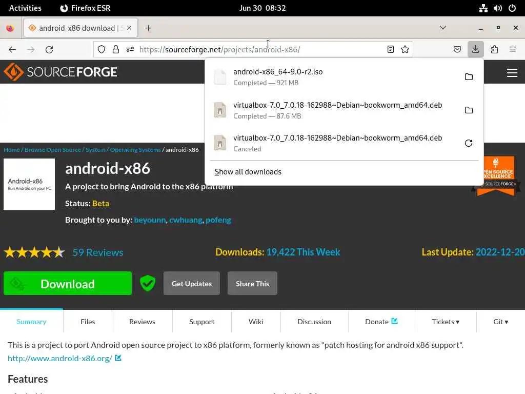
Task: Expand the Git dropdown tab
Action: pyautogui.click(x=500, y=322)
